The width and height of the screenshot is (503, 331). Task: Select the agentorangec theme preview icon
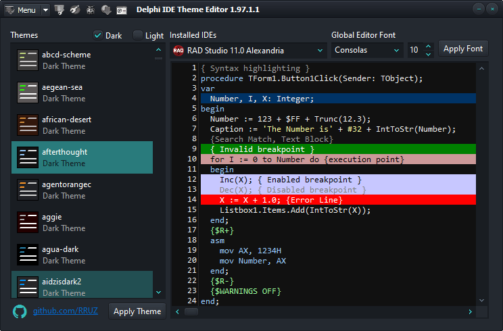click(x=28, y=190)
